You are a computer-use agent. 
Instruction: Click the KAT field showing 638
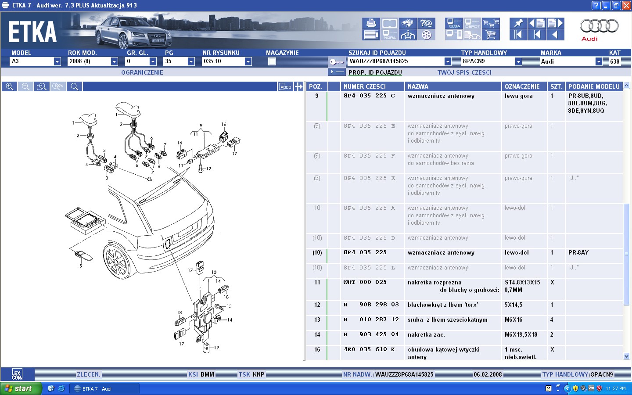(x=615, y=61)
